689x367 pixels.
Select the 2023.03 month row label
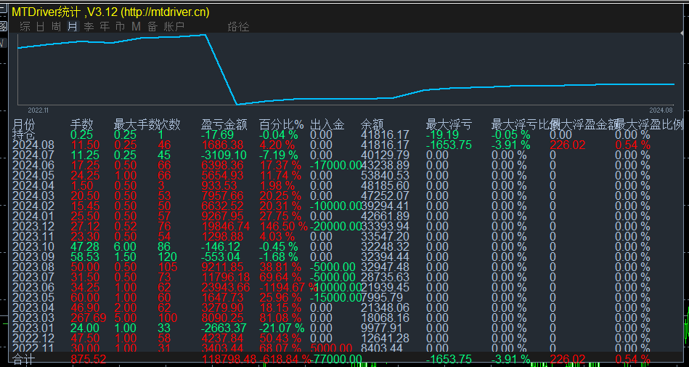pos(33,318)
